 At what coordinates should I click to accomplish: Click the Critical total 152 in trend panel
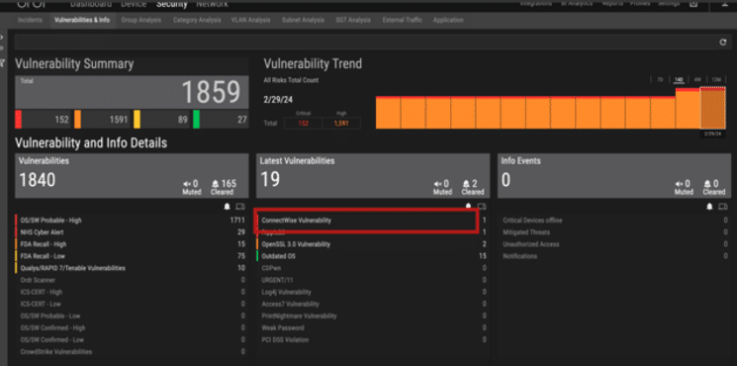(303, 124)
